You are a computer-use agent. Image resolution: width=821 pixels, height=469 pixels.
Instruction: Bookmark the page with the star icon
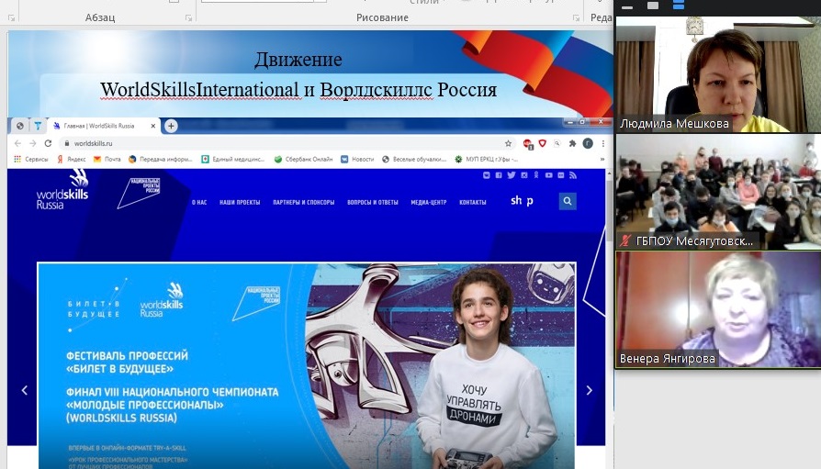pos(508,143)
